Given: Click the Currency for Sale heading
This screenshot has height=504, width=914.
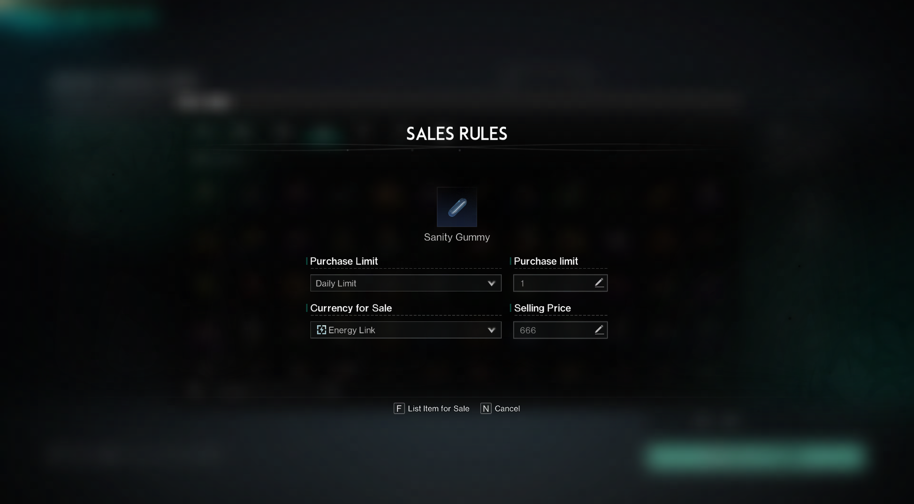Looking at the screenshot, I should [x=351, y=308].
